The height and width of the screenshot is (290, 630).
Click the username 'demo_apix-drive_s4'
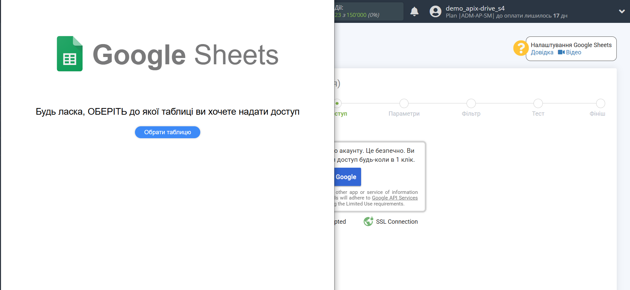pyautogui.click(x=475, y=8)
